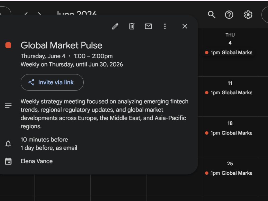Open June 11 Global Market event
Image resolution: width=268 pixels, height=201 pixels.
coord(229,93)
